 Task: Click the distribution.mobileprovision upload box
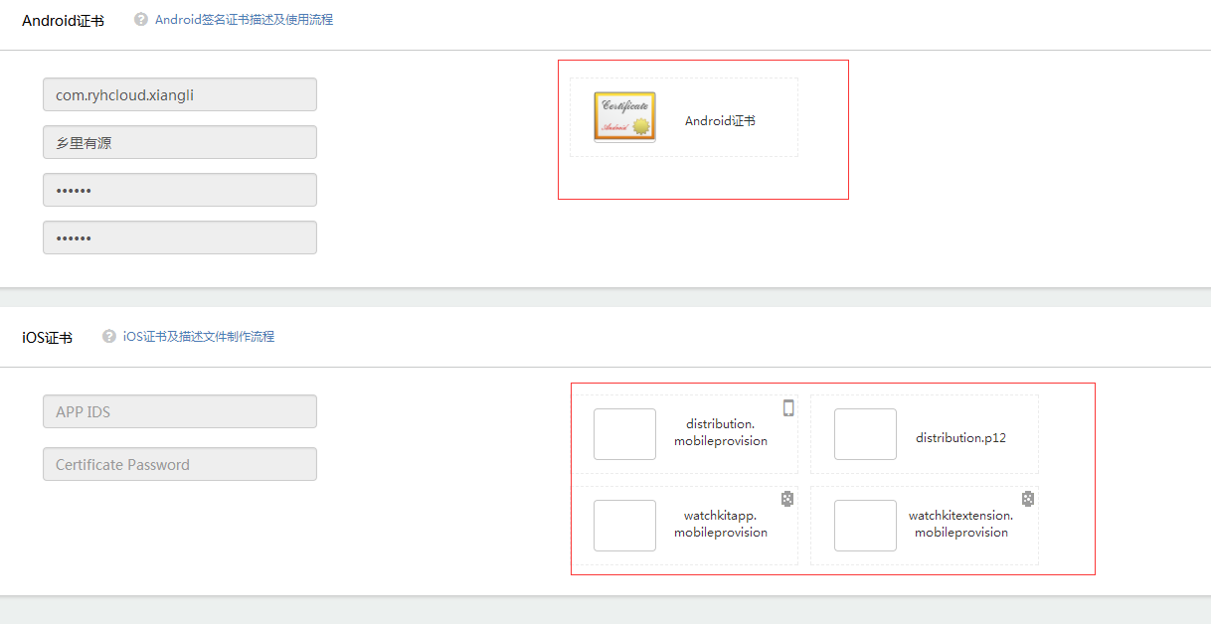pyautogui.click(x=624, y=434)
